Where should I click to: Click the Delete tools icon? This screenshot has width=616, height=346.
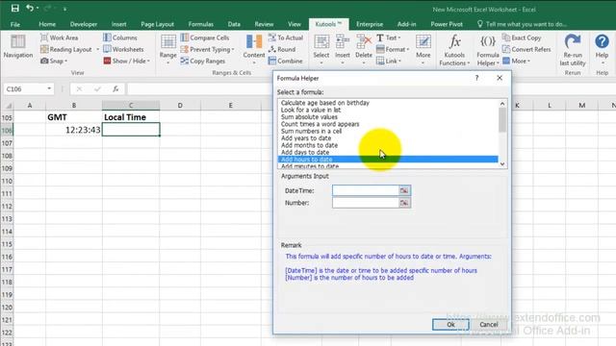pos(364,42)
